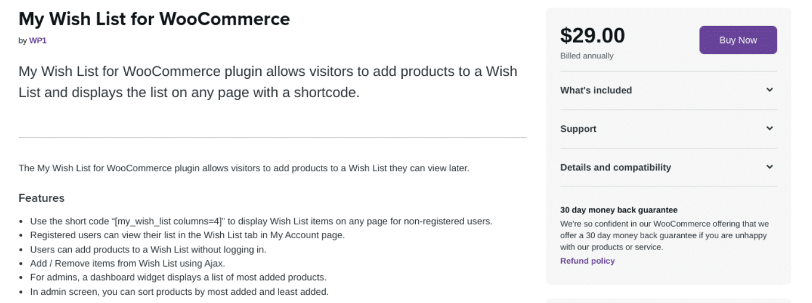The width and height of the screenshot is (812, 303).
Task: Click the Features heading
Action: 41,198
